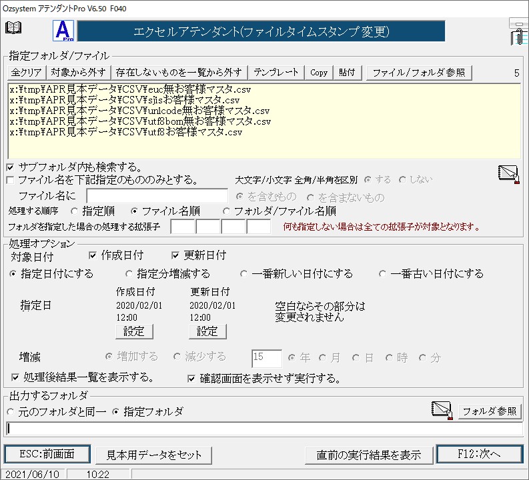Select the unicode無お客様マスタ.csv entry

coord(139,111)
